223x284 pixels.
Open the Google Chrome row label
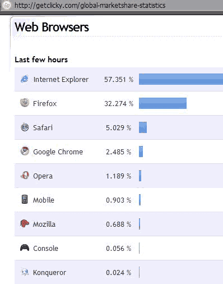[58, 152]
